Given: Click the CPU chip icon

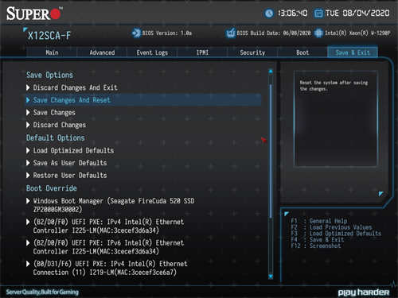Looking at the screenshot, I should [x=318, y=33].
